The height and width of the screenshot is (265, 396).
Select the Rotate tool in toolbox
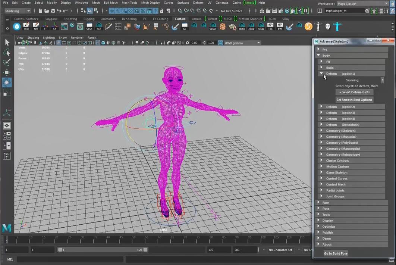click(x=7, y=82)
